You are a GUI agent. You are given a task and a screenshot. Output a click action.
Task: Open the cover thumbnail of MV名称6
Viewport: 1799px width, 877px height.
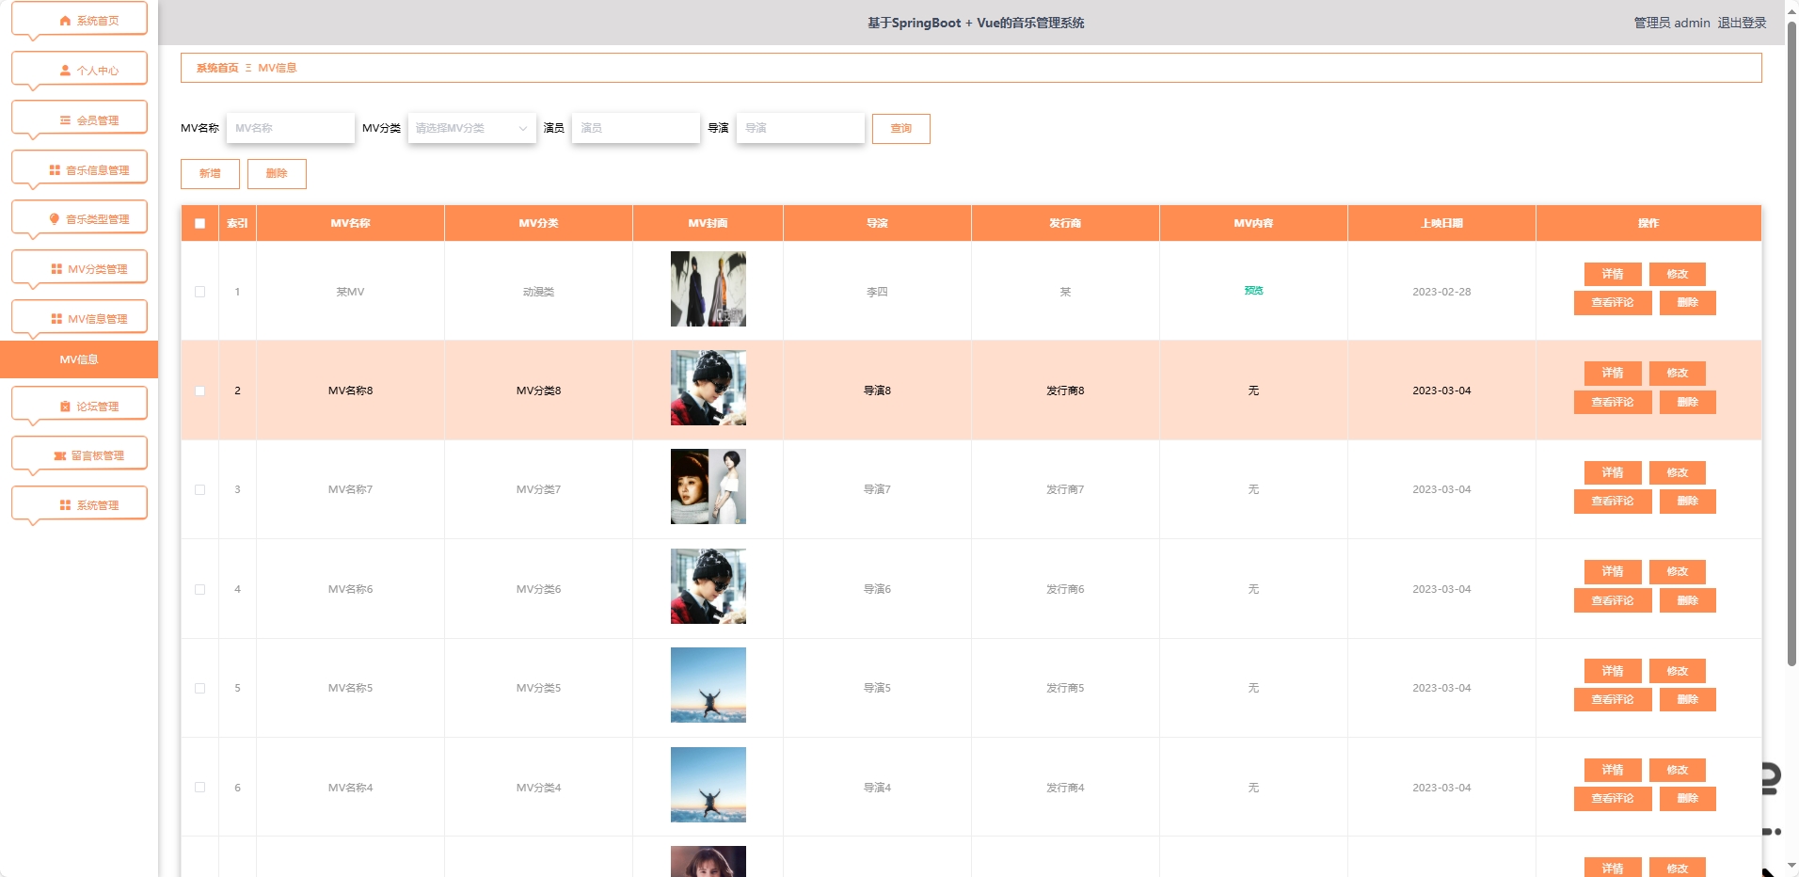(x=708, y=586)
